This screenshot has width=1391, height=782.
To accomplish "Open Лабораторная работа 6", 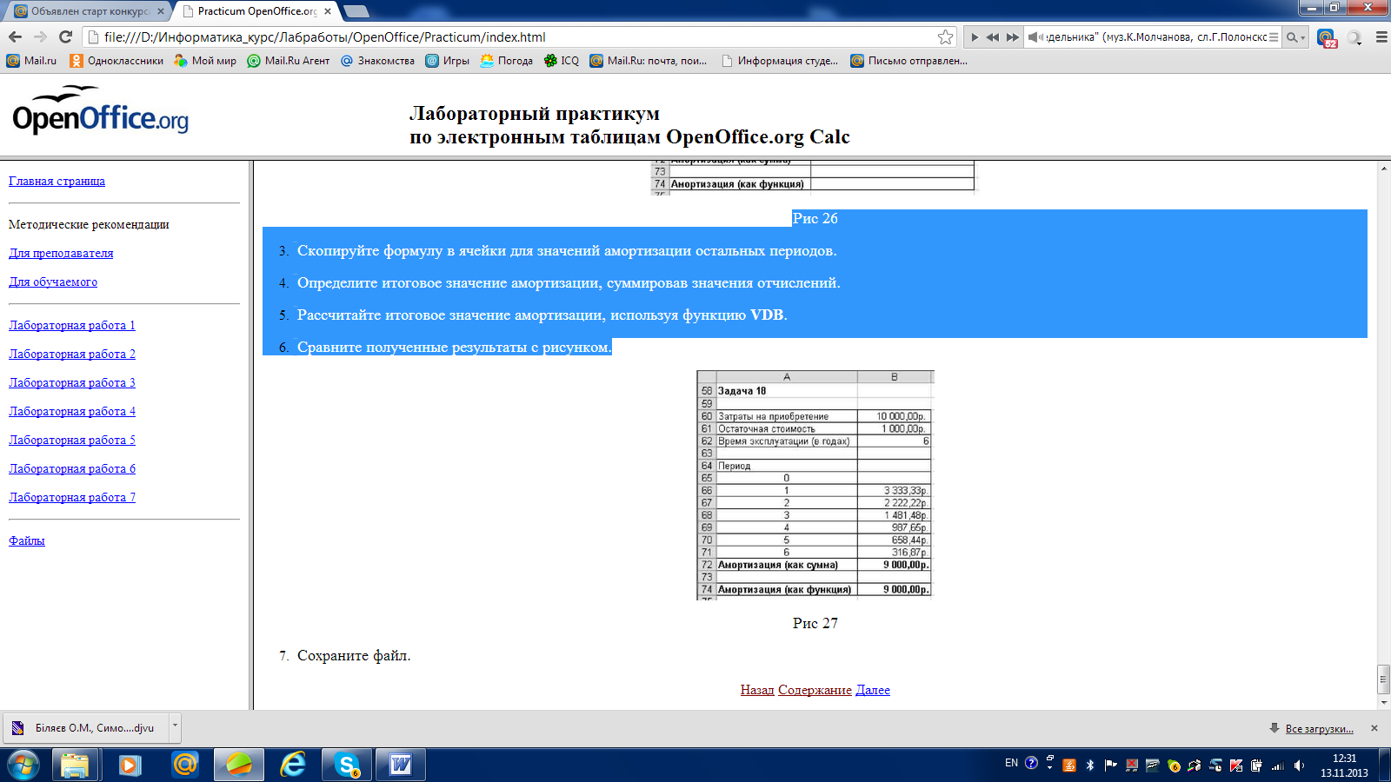I will (x=72, y=468).
